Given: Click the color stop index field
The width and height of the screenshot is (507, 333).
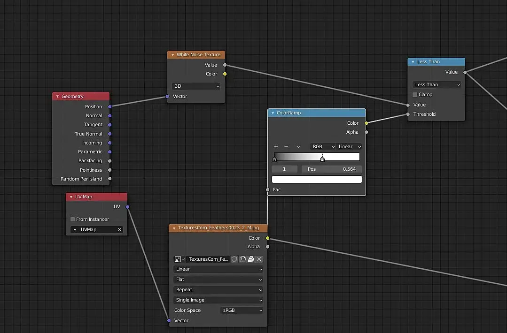Looking at the screenshot, I should (x=285, y=169).
